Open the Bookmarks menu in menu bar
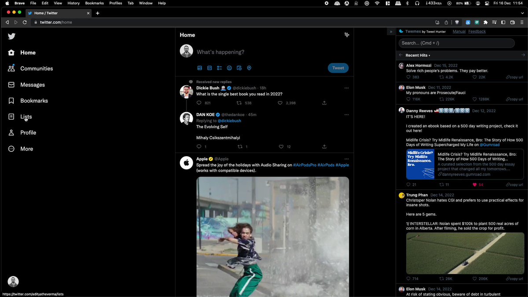Viewport: 528px width, 297px height. point(94,3)
